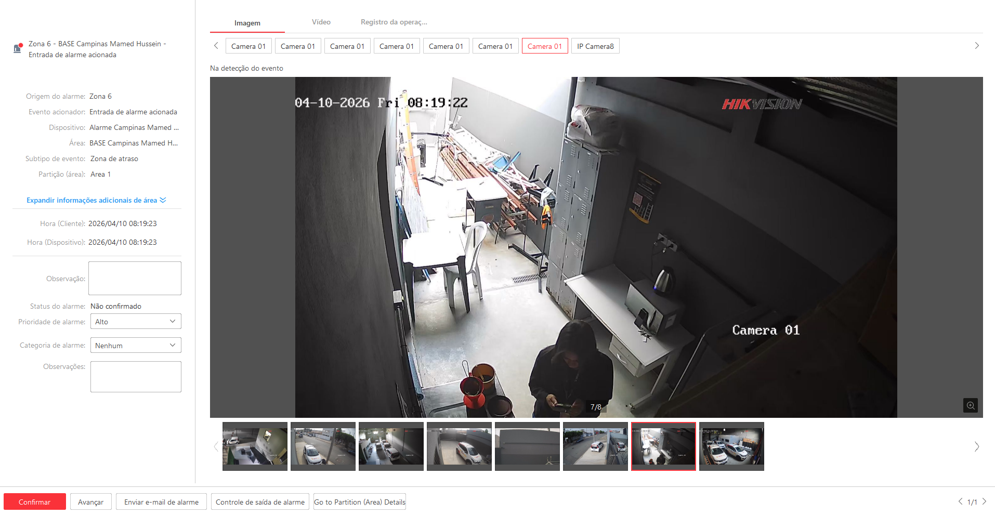Click the Go to Partition (Area) Details button
This screenshot has height=515, width=995.
tap(359, 502)
